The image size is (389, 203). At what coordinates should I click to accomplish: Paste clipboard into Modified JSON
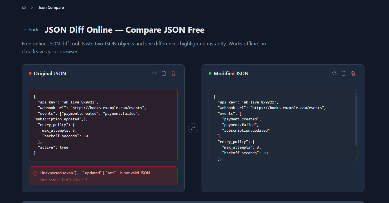point(344,73)
